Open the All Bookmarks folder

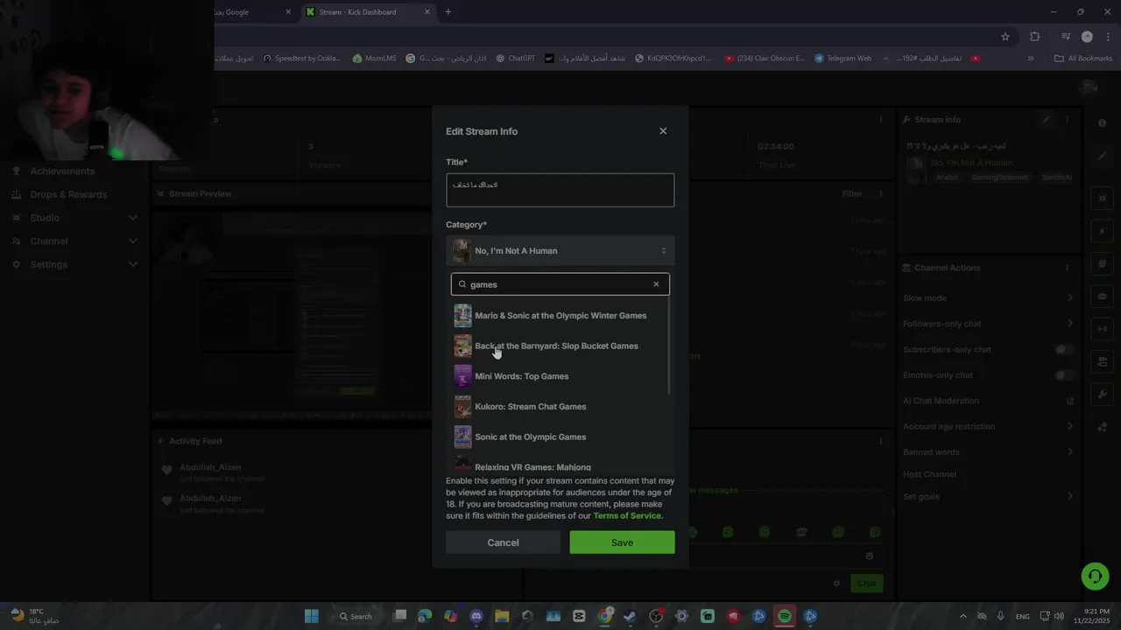pyautogui.click(x=1083, y=59)
